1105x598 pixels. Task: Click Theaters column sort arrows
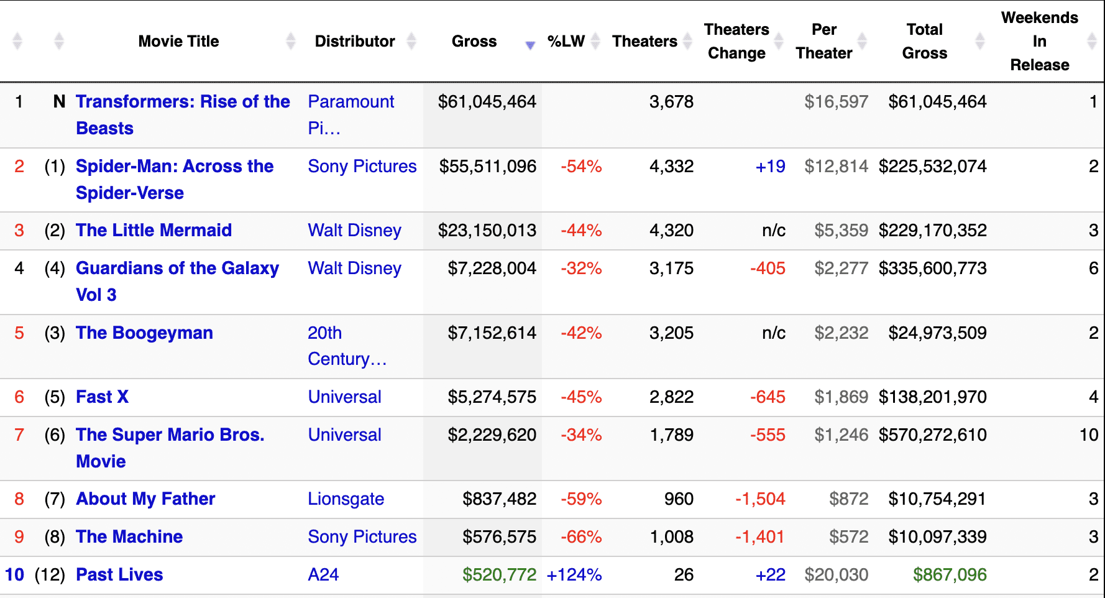tap(687, 41)
